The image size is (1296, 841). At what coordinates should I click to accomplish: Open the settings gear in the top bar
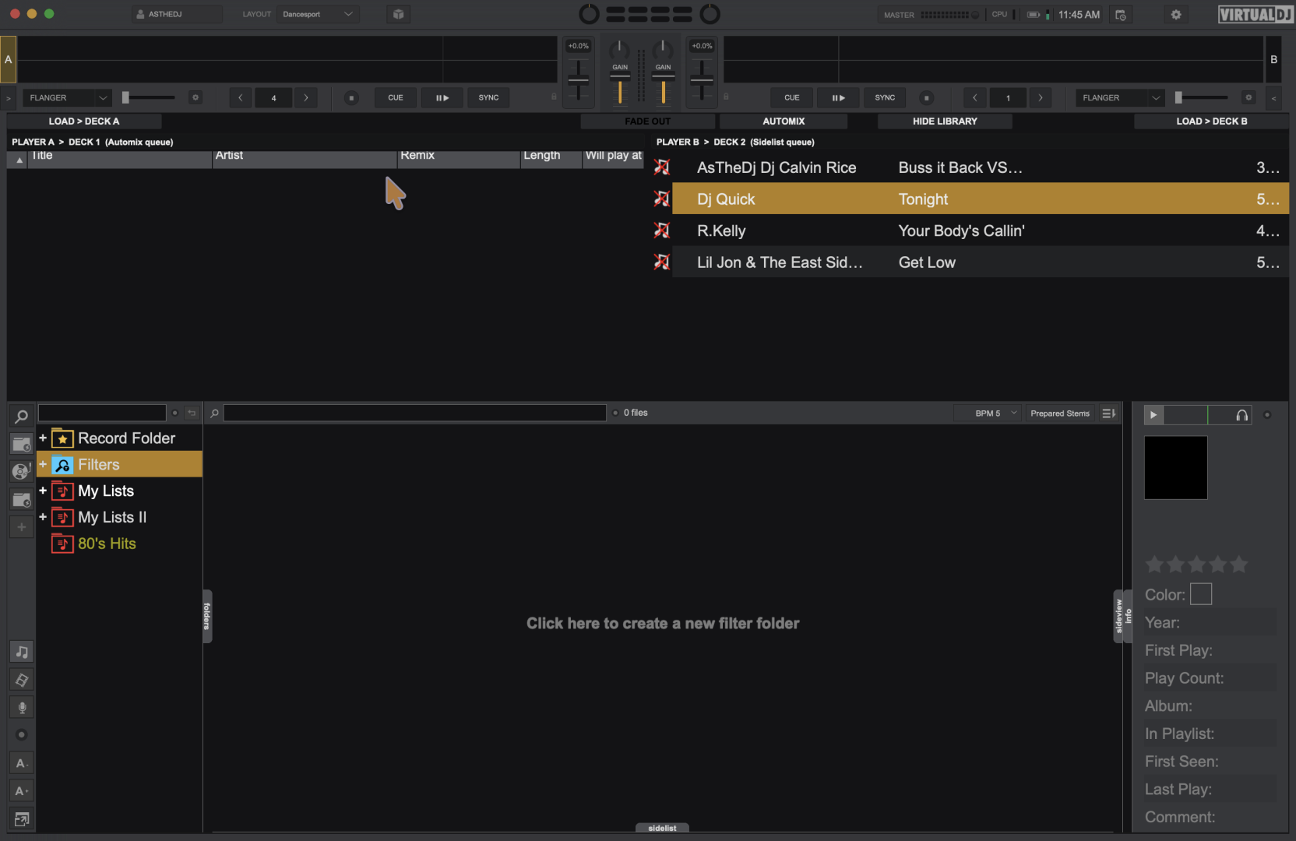pos(1176,15)
